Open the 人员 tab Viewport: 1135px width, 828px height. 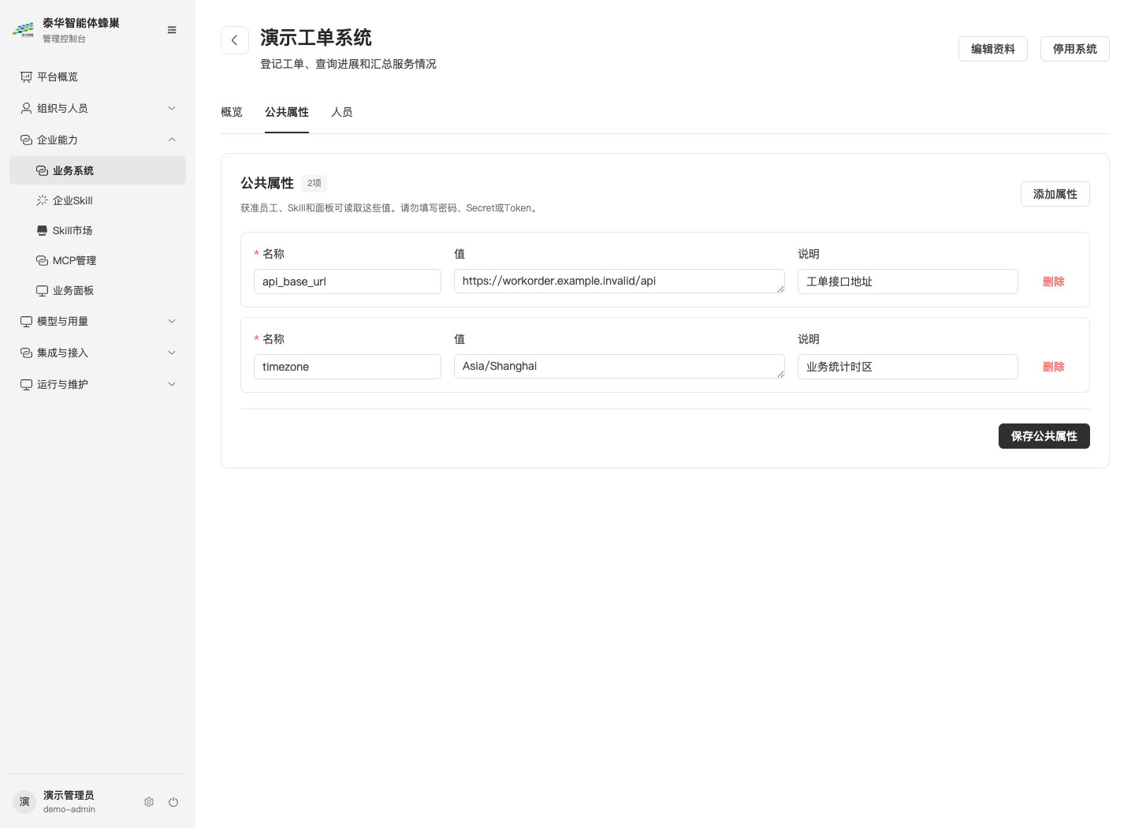(x=342, y=112)
